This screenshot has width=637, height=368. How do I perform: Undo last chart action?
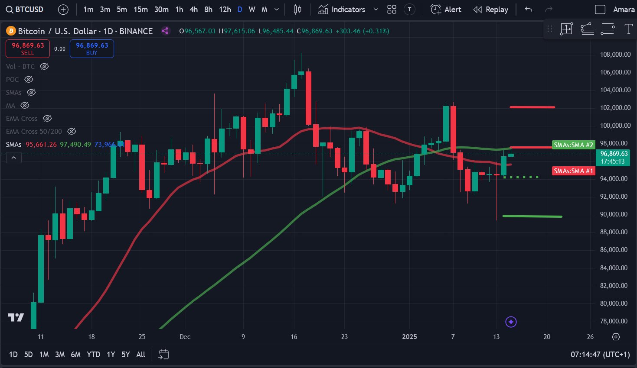529,10
